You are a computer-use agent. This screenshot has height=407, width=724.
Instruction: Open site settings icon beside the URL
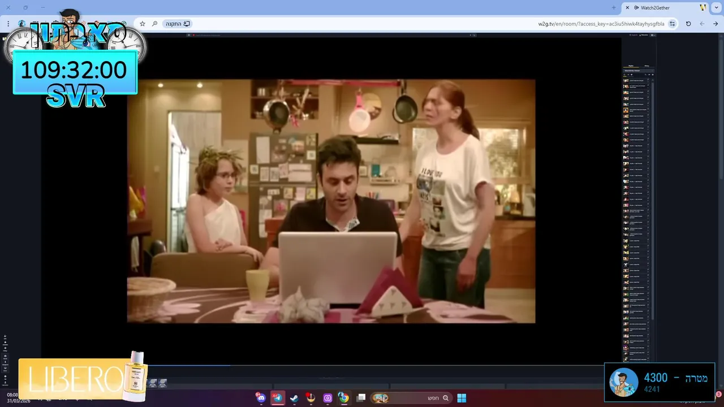click(672, 24)
